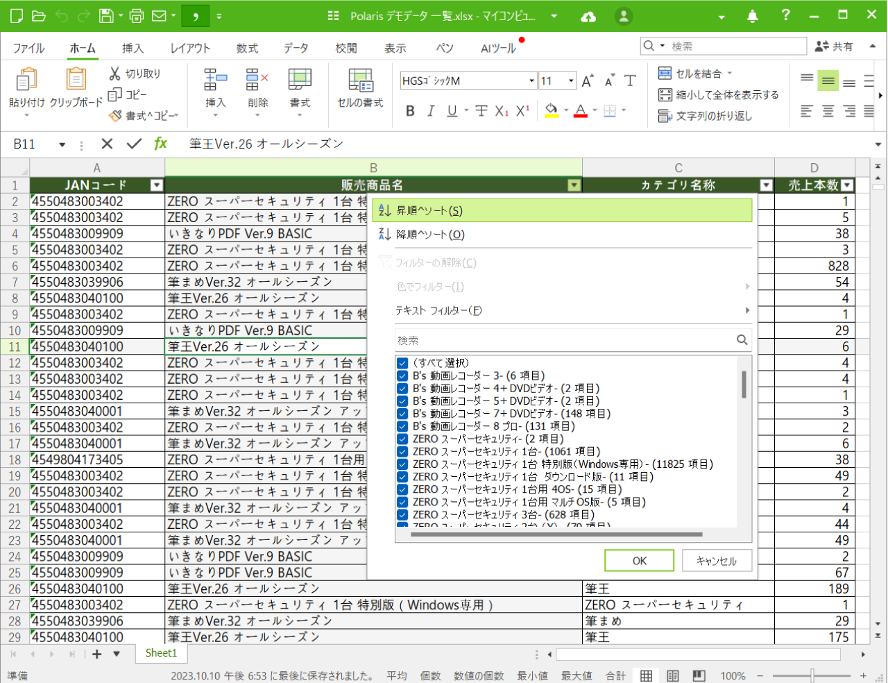
Task: Open the JANコード column filter dropdown
Action: point(157,185)
